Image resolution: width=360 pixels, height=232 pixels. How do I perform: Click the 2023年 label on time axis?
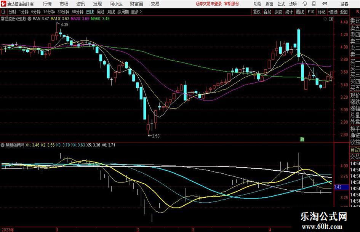point(8,230)
